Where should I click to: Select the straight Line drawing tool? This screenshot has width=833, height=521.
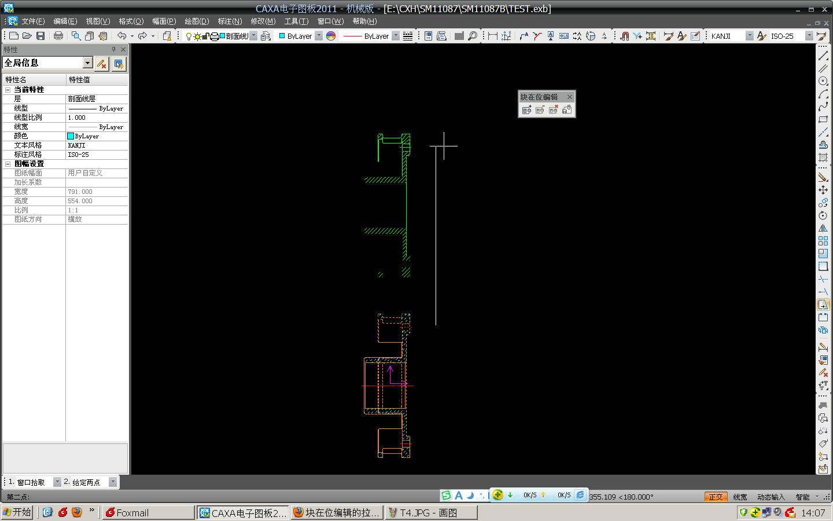coord(823,56)
